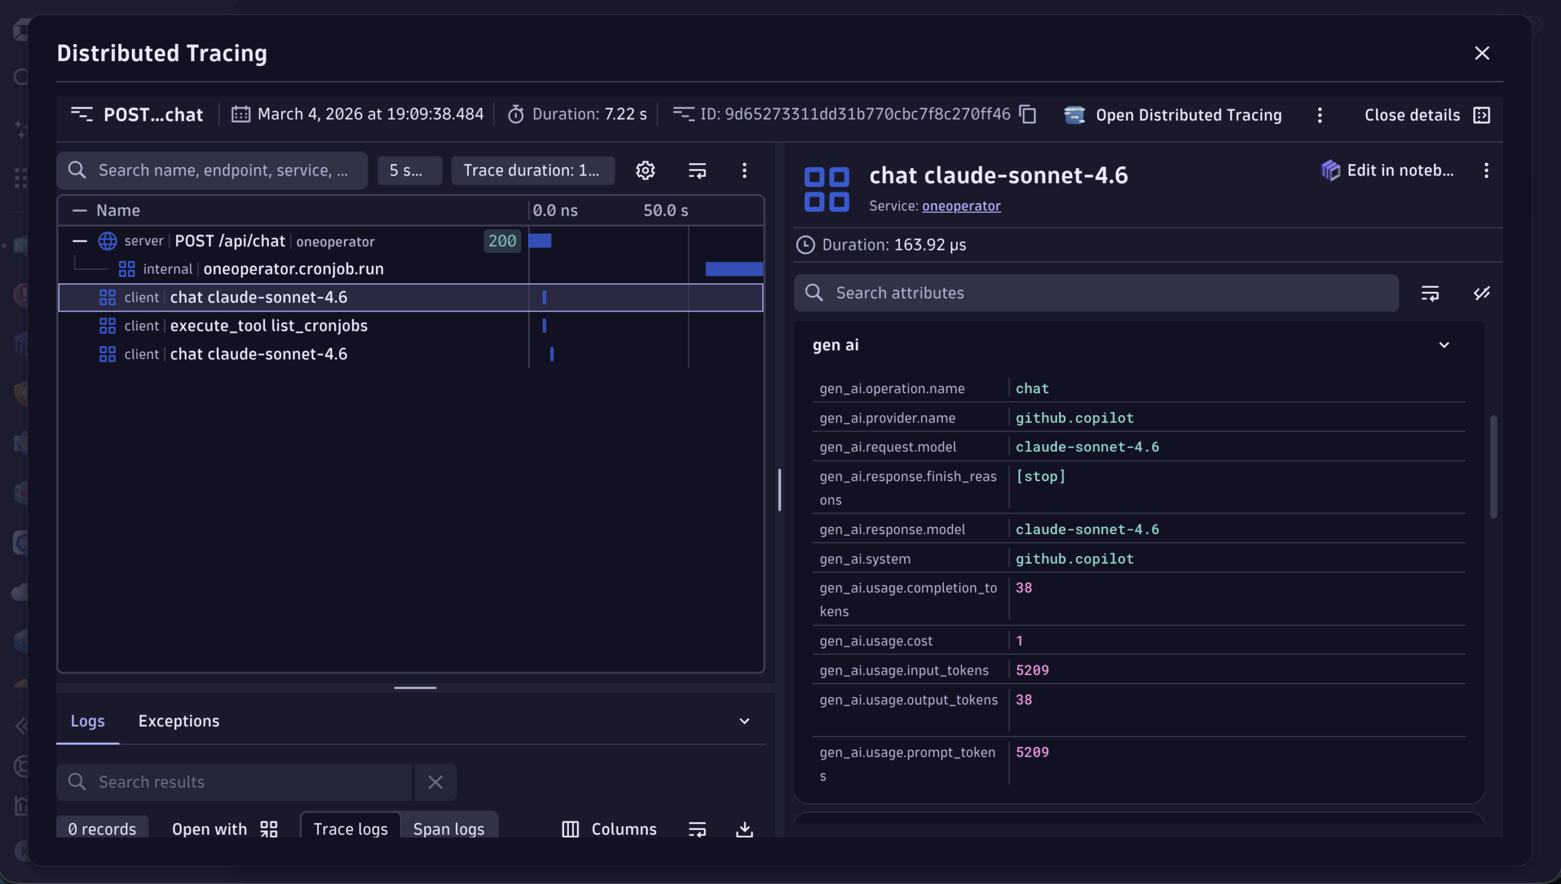Toggle word wrap for attributes list
Image resolution: width=1561 pixels, height=884 pixels.
(1430, 293)
